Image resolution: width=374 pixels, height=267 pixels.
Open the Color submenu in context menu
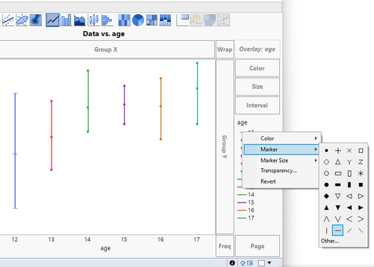[x=282, y=138]
